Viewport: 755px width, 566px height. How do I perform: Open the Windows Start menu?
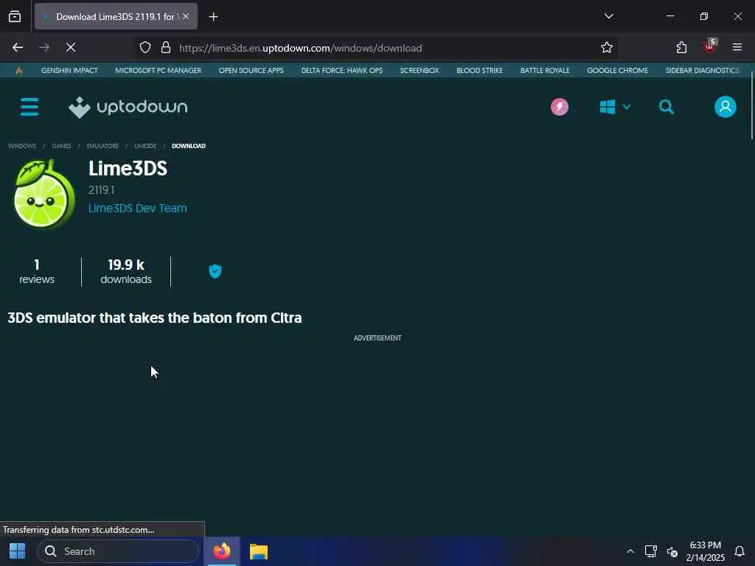point(18,551)
